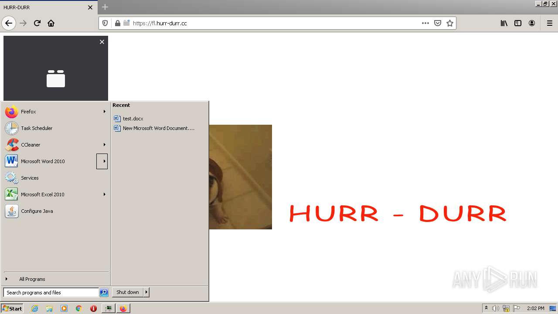This screenshot has width=558, height=314.
Task: Open Windows Media Player from taskbar
Action: click(64, 308)
